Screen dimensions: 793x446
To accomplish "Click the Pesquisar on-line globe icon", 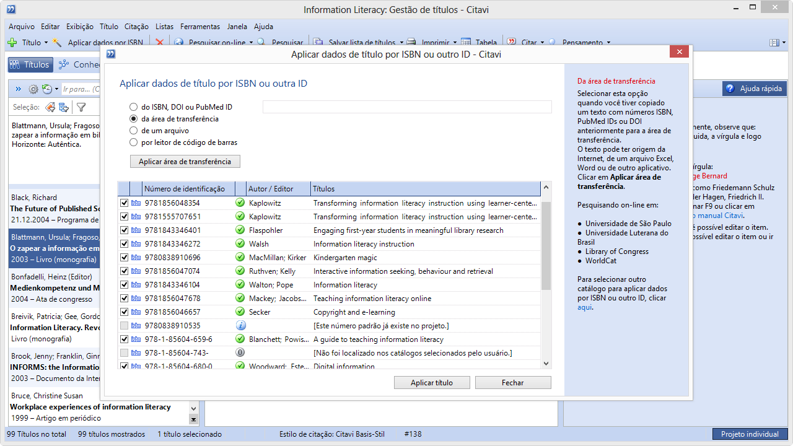I will pos(179,43).
